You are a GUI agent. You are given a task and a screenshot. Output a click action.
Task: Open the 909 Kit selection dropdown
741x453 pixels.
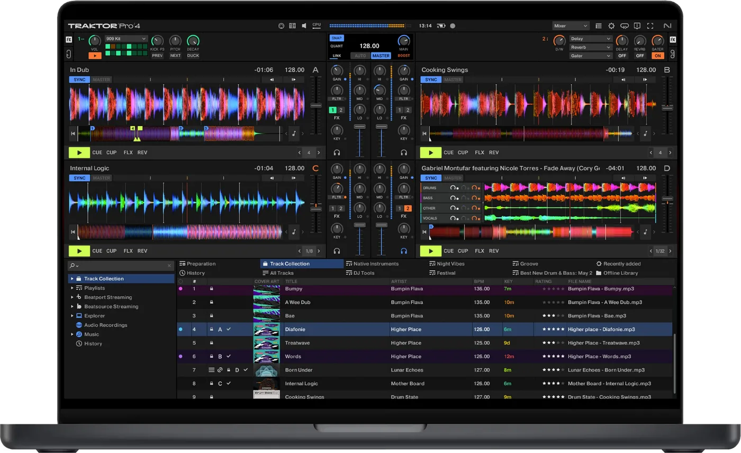pos(126,39)
